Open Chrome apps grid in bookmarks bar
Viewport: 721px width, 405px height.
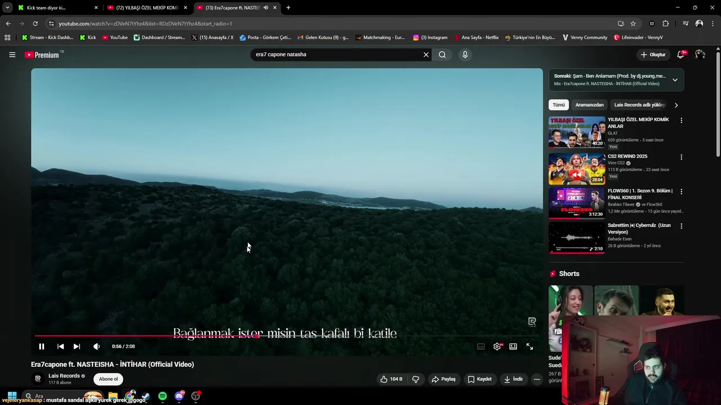(7, 38)
